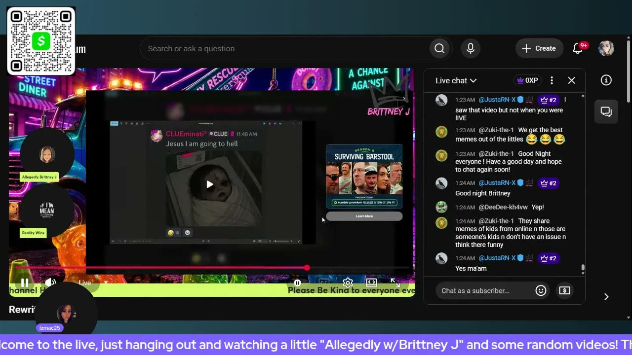Toggle closed captions in the player
Image resolution: width=632 pixels, height=355 pixels.
click(324, 283)
